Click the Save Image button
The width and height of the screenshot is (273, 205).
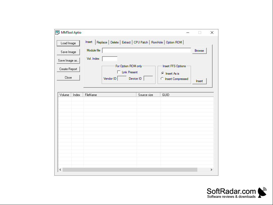(68, 52)
